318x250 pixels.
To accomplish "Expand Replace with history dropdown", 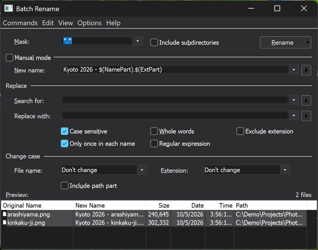I will [294, 116].
